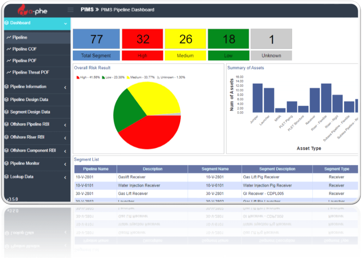The image size is (363, 258).
Task: Click the Dashboard cube icon
Action: pos(7,23)
